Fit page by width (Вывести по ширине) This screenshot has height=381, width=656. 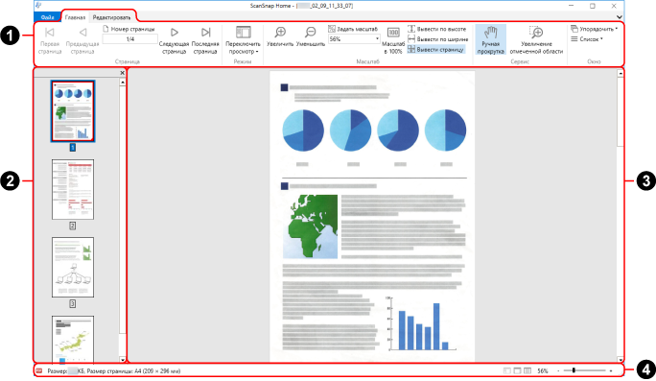pos(437,39)
